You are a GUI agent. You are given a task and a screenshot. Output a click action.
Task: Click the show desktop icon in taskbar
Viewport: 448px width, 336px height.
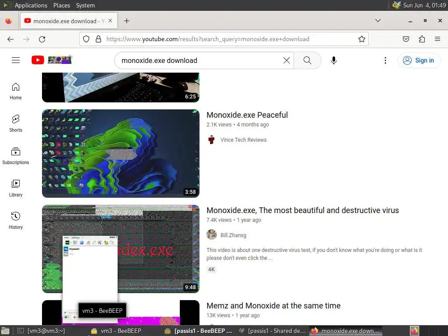click(5, 331)
